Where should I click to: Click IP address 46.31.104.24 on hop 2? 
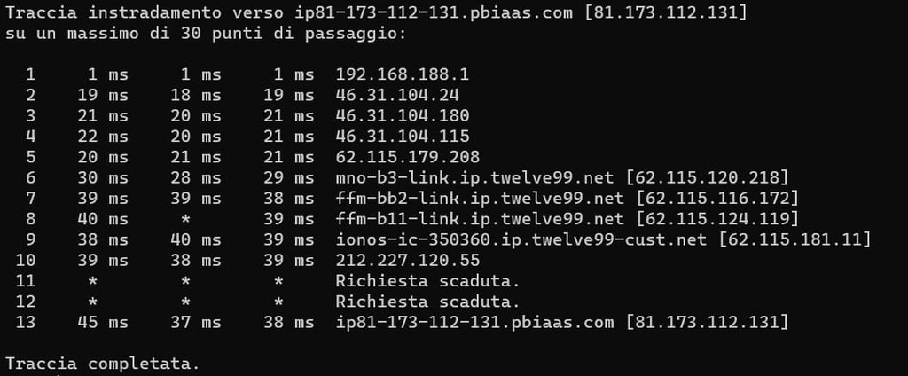pyautogui.click(x=397, y=95)
